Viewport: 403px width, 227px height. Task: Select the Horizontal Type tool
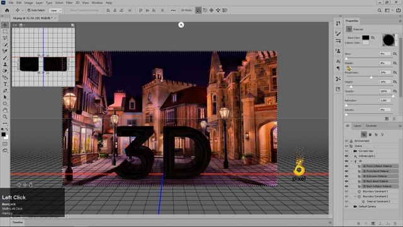5,84
